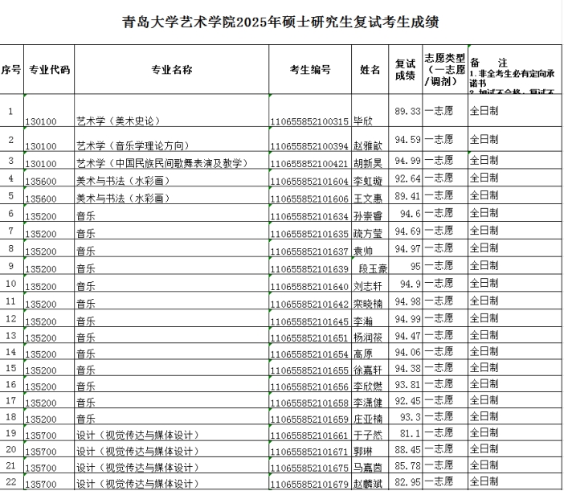
Task: Select the score cell 89.33
Action: click(x=408, y=111)
